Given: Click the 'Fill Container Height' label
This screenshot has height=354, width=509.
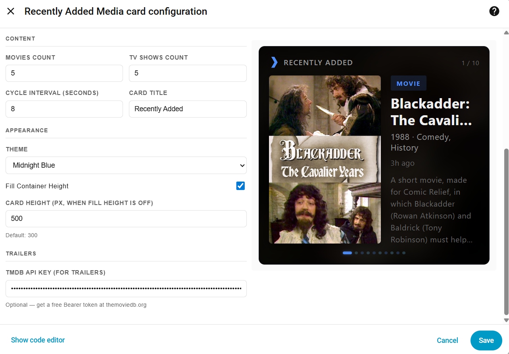Looking at the screenshot, I should pyautogui.click(x=37, y=186).
